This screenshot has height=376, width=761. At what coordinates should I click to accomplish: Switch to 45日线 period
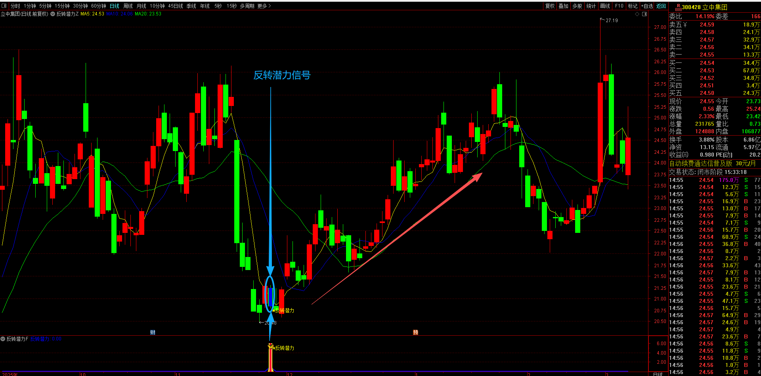coord(175,6)
